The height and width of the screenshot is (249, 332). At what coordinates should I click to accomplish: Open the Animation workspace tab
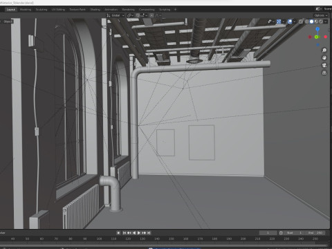tap(111, 10)
